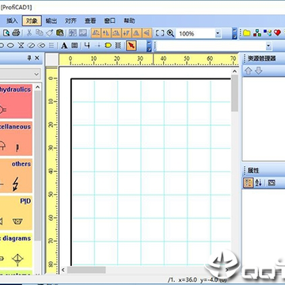
Task: Select the others symbol category
Action: pos(16,176)
